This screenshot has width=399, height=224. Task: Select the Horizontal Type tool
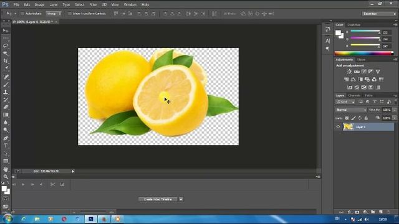(x=6, y=146)
